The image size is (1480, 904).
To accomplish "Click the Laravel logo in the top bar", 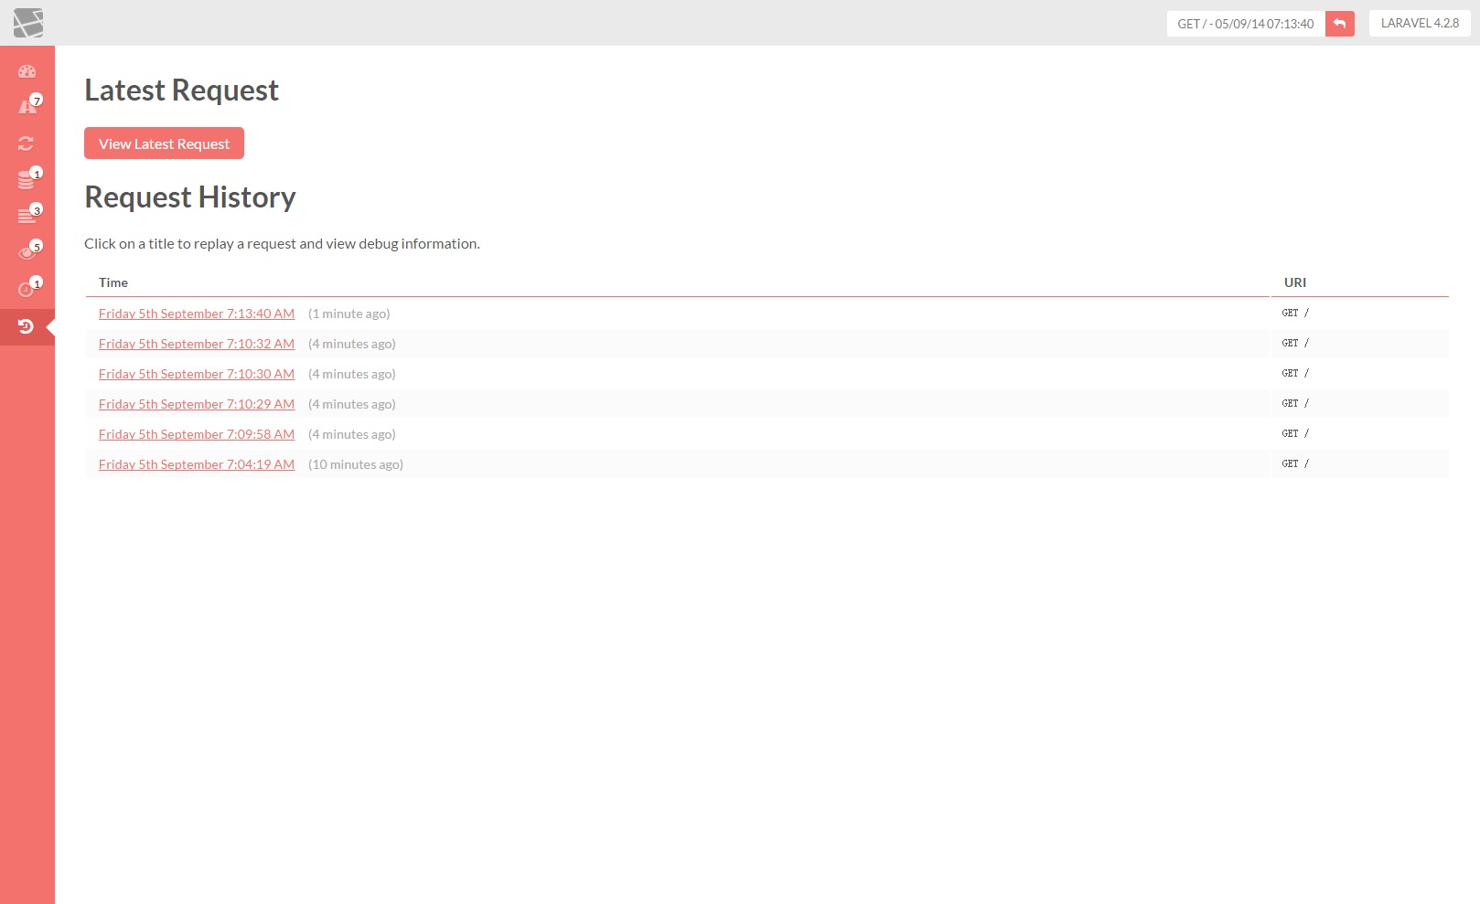I will [x=28, y=23].
